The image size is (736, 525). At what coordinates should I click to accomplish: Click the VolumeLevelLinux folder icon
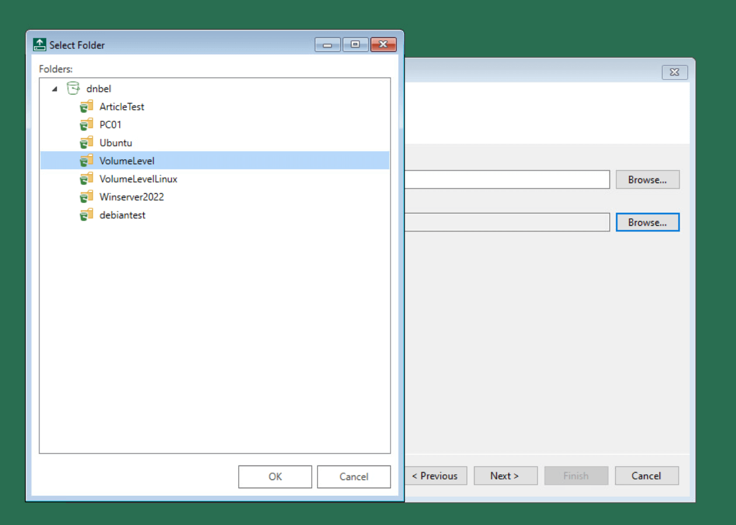86,179
